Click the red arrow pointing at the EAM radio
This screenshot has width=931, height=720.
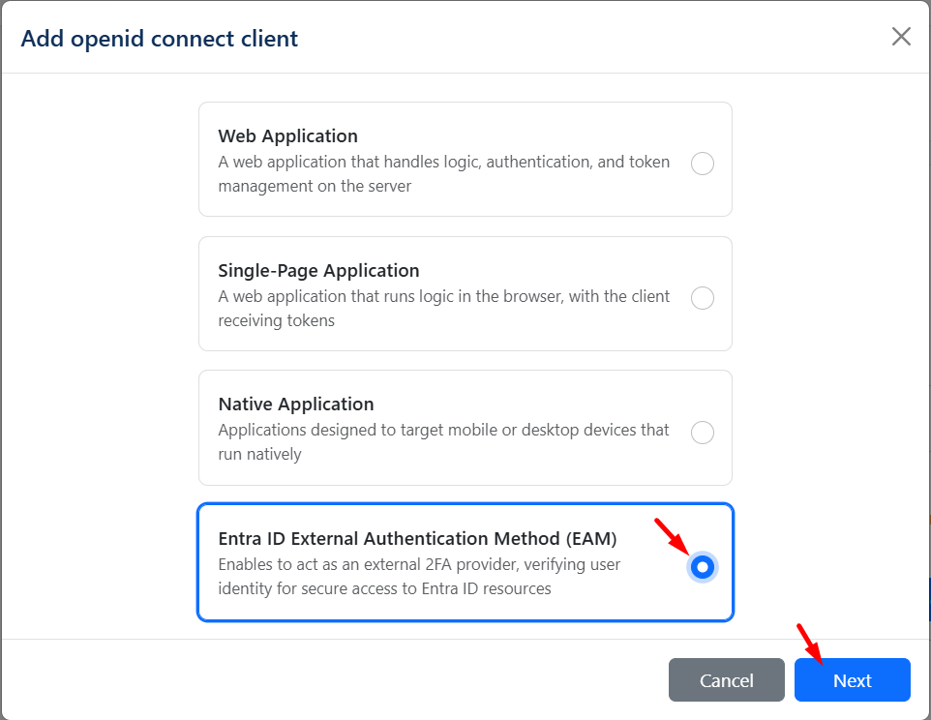click(672, 536)
